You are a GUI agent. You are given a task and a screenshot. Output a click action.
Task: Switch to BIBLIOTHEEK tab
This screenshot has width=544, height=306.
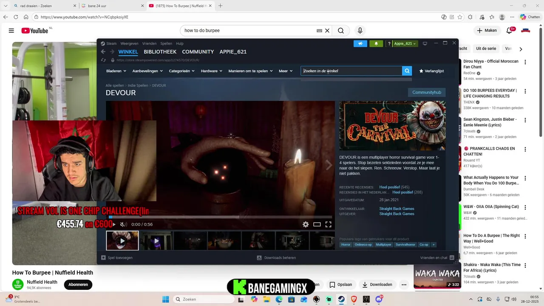click(160, 52)
